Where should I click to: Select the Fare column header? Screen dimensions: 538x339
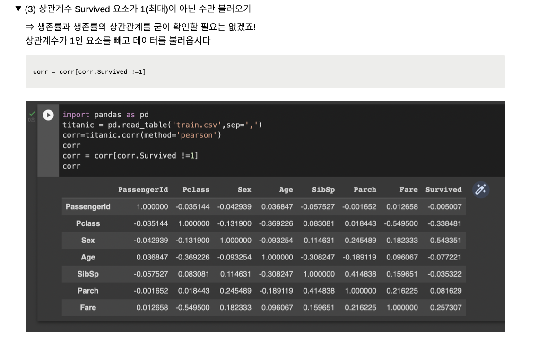[408, 189]
